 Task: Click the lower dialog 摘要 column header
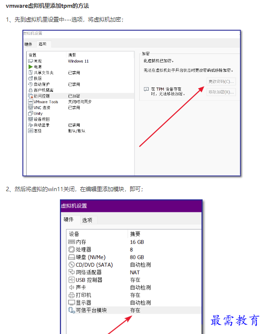click(135, 234)
